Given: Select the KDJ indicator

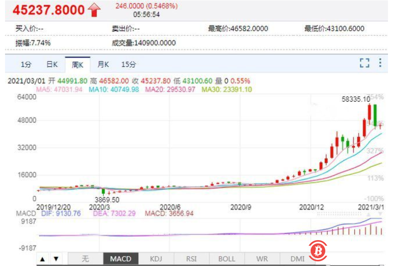Looking at the screenshot, I should [156, 259].
